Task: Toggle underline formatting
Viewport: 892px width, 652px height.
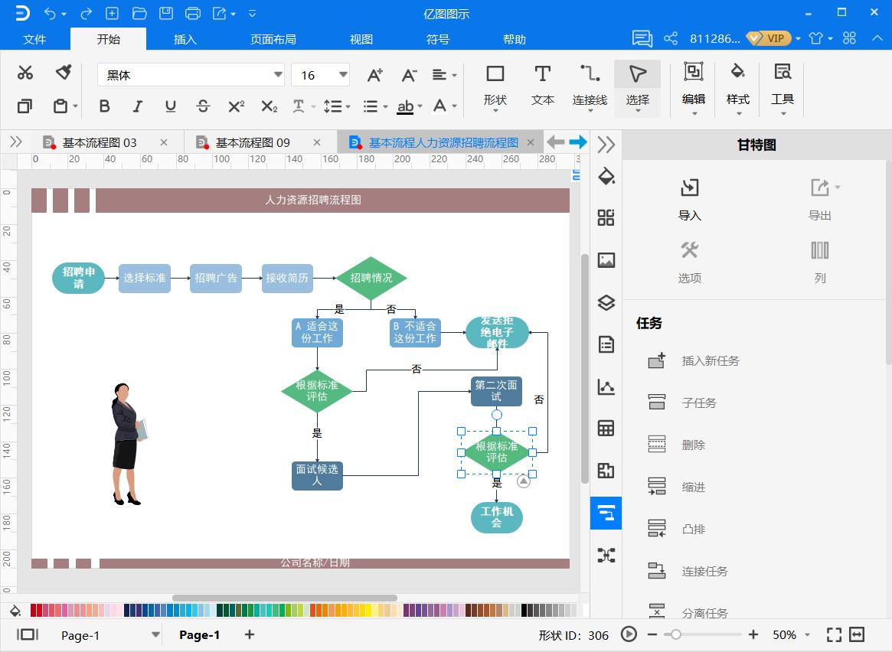Action: click(170, 106)
